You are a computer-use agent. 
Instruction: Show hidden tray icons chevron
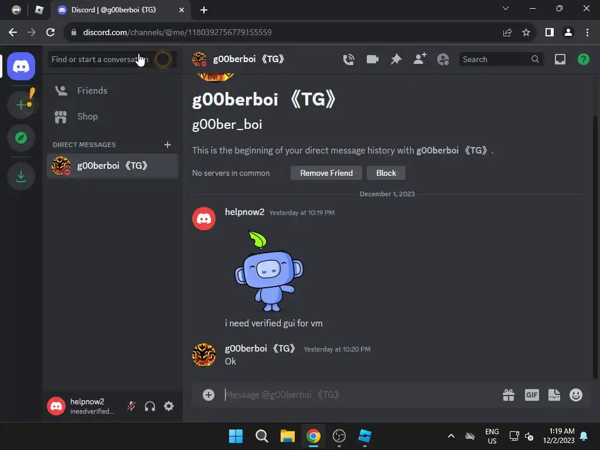coord(451,436)
